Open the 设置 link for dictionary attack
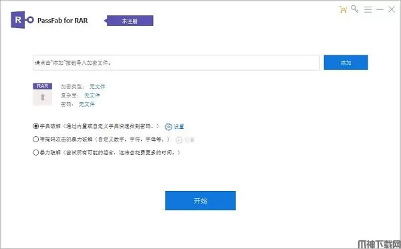 tap(178, 126)
